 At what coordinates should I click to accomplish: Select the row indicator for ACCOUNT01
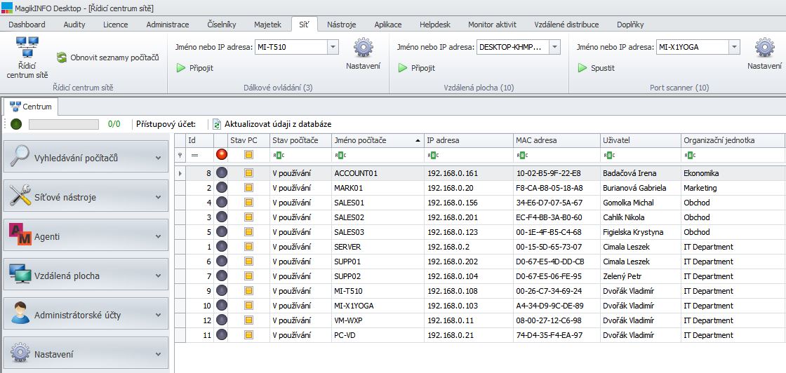pyautogui.click(x=180, y=173)
